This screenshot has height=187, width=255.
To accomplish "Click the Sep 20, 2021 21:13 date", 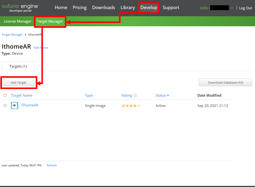I will [x=213, y=106].
